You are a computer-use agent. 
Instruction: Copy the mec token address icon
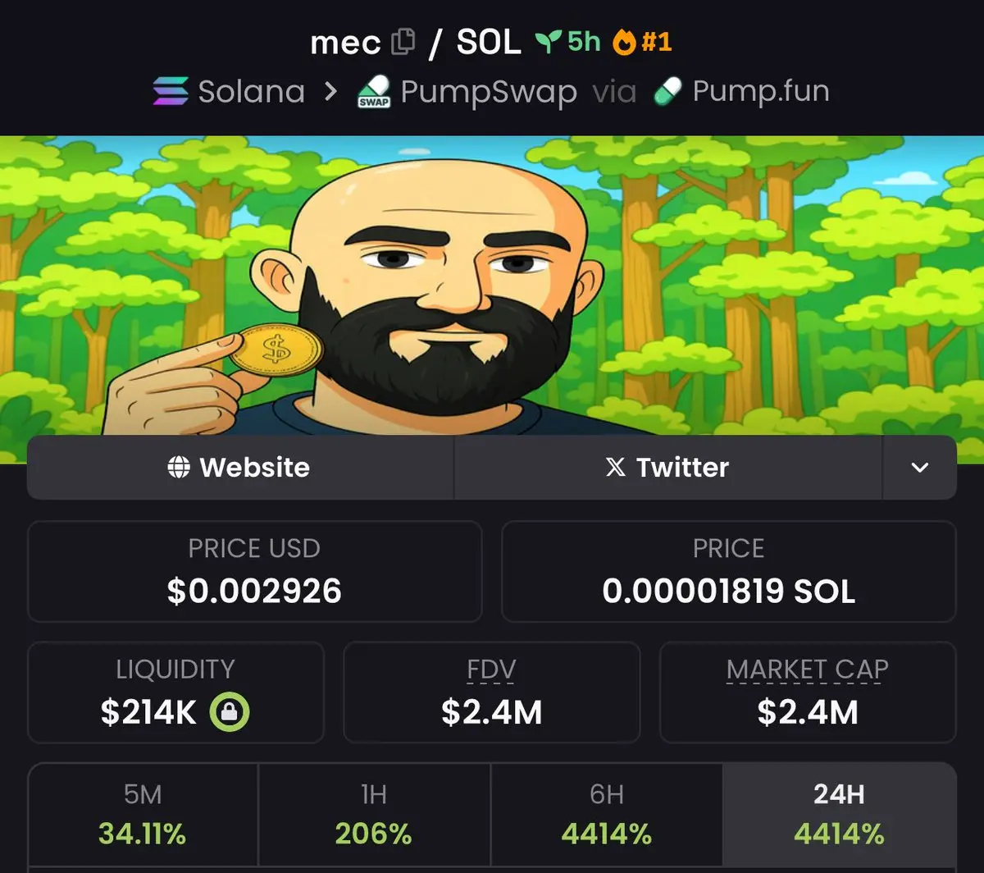403,42
